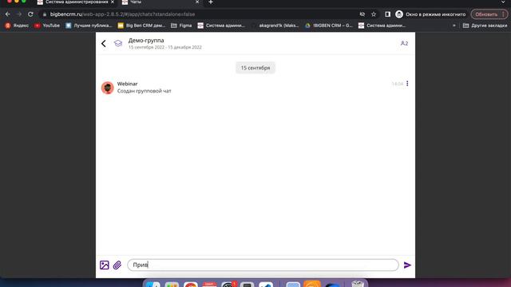Open the participants list showing 2 members
This screenshot has width=511, height=287.
[x=404, y=43]
